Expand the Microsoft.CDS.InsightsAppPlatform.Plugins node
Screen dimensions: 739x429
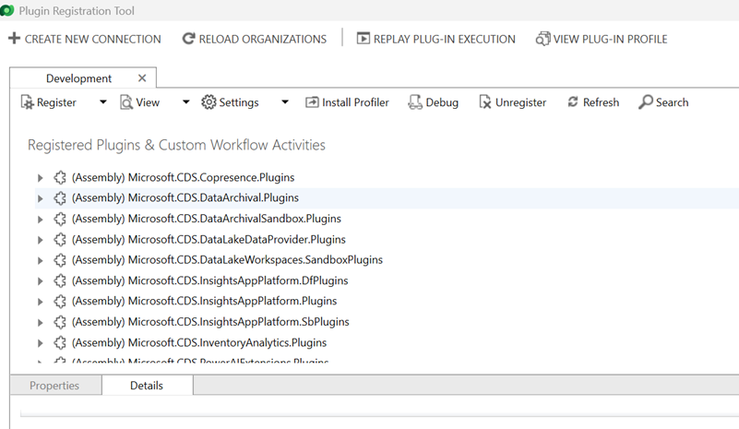(x=40, y=302)
